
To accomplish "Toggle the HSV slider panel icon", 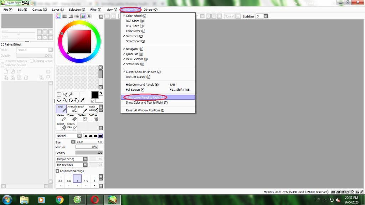I will tap(71, 16).
